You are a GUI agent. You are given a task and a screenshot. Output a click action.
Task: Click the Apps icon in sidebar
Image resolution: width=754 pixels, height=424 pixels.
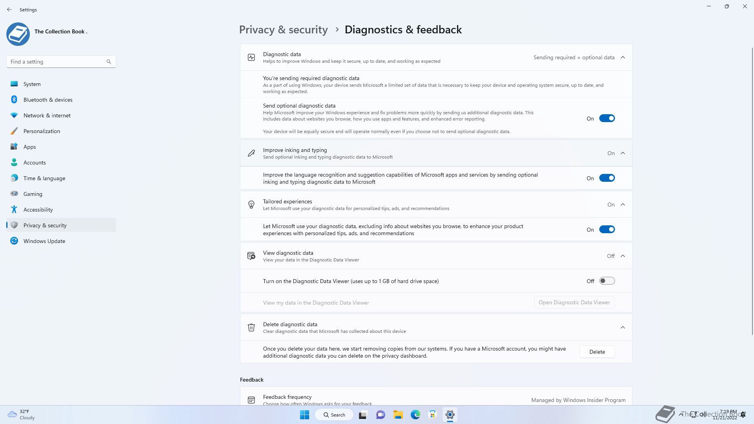pos(14,146)
